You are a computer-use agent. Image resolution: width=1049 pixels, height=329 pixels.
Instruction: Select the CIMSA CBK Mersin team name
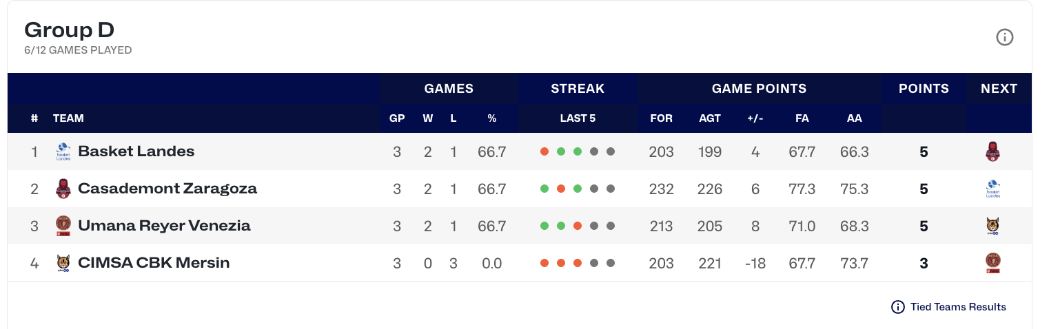154,263
